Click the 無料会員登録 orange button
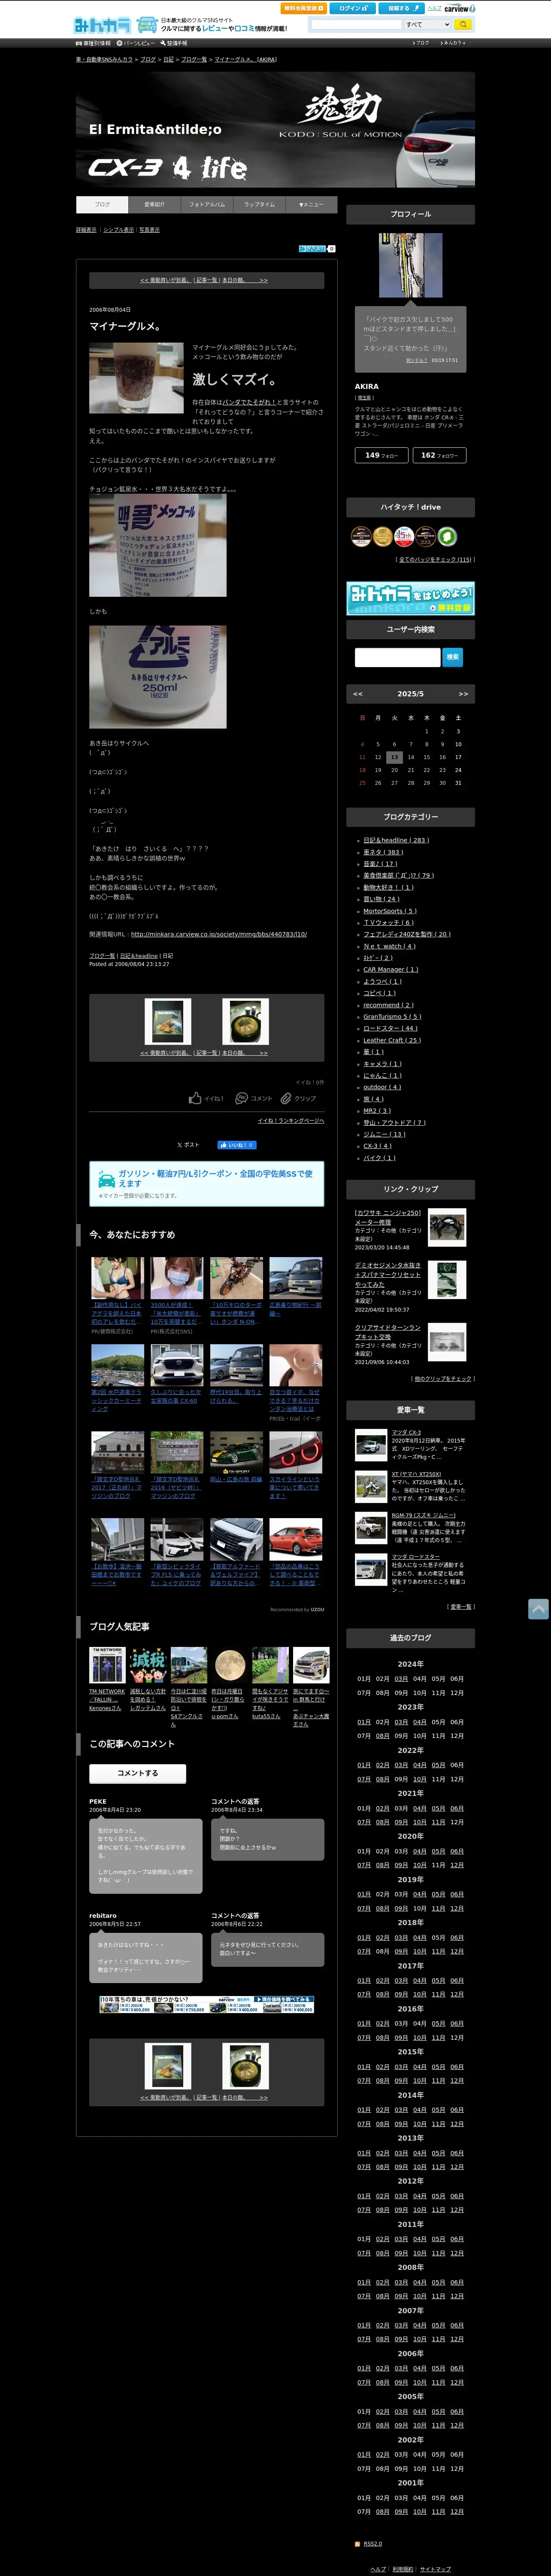The image size is (551, 2576). (303, 8)
